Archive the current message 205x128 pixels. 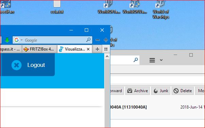[x=138, y=91]
